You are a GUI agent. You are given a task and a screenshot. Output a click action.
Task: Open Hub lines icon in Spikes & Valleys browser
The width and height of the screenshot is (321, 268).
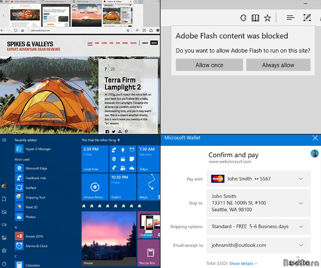pyautogui.click(x=137, y=31)
